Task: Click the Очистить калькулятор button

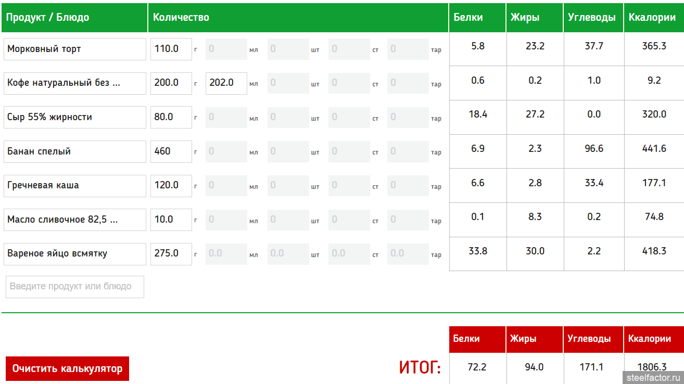Action: pos(67,369)
